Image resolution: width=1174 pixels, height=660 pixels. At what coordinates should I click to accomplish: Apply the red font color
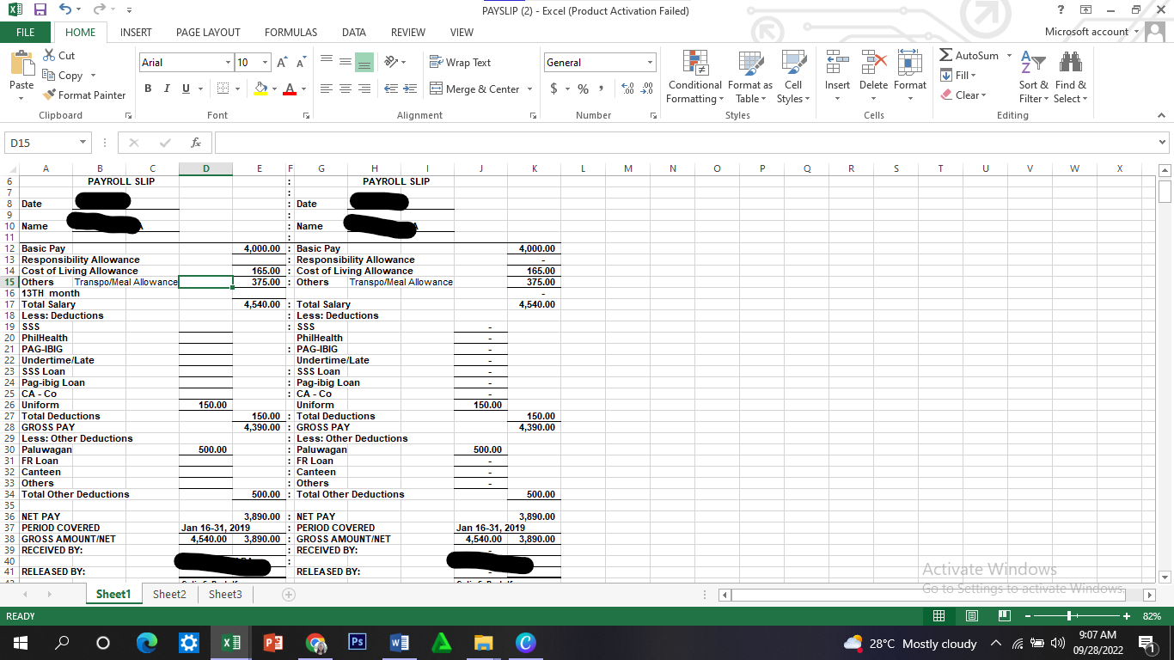click(x=289, y=89)
